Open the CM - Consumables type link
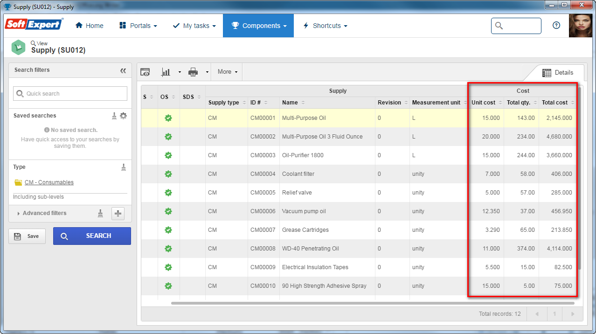Screen dimensions: 596x334 49,182
